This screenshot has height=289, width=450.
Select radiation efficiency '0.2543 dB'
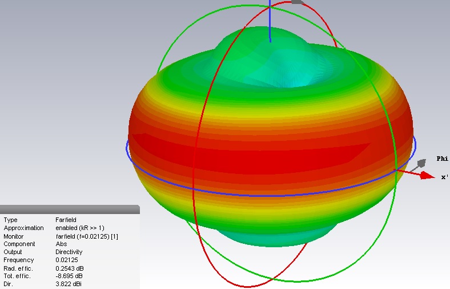click(70, 268)
